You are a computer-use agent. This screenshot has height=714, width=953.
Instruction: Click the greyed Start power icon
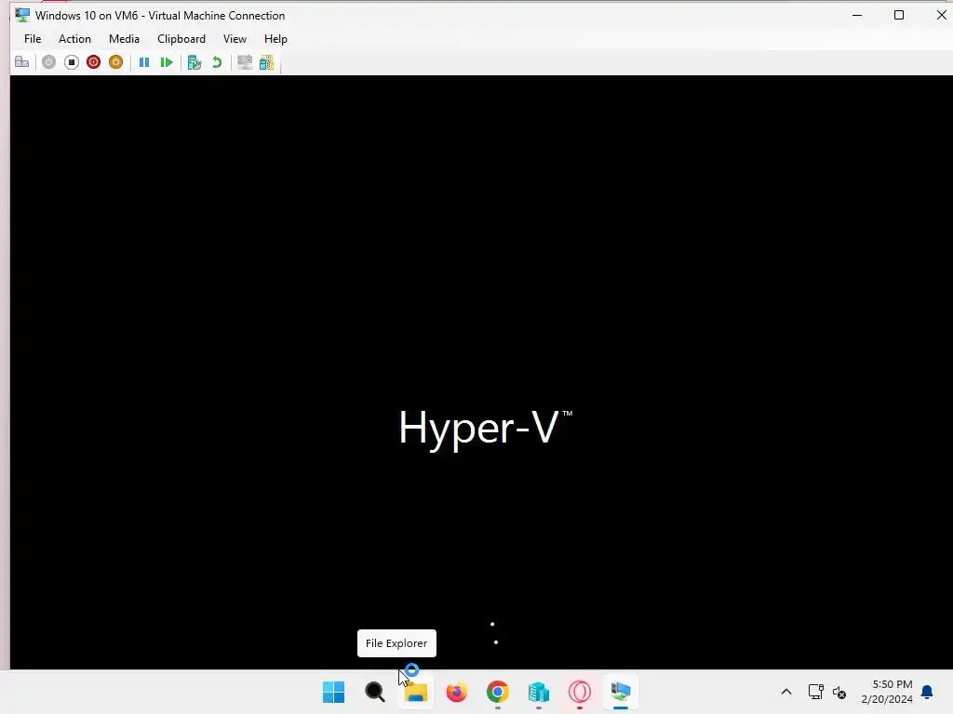pos(48,62)
